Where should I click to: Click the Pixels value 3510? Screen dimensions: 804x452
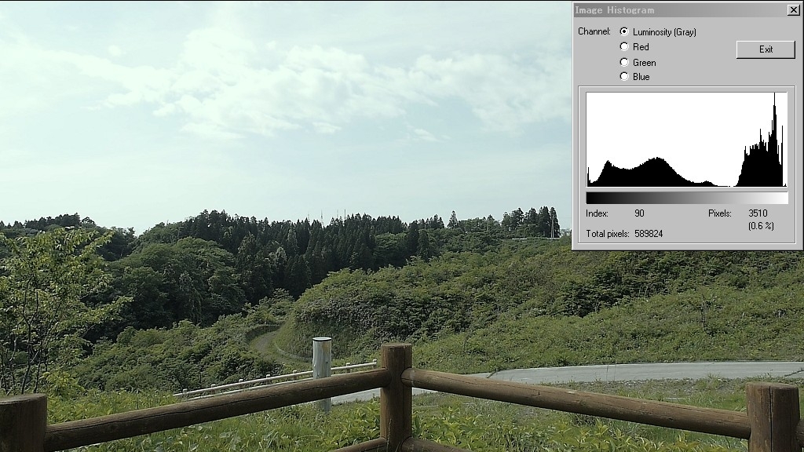758,213
